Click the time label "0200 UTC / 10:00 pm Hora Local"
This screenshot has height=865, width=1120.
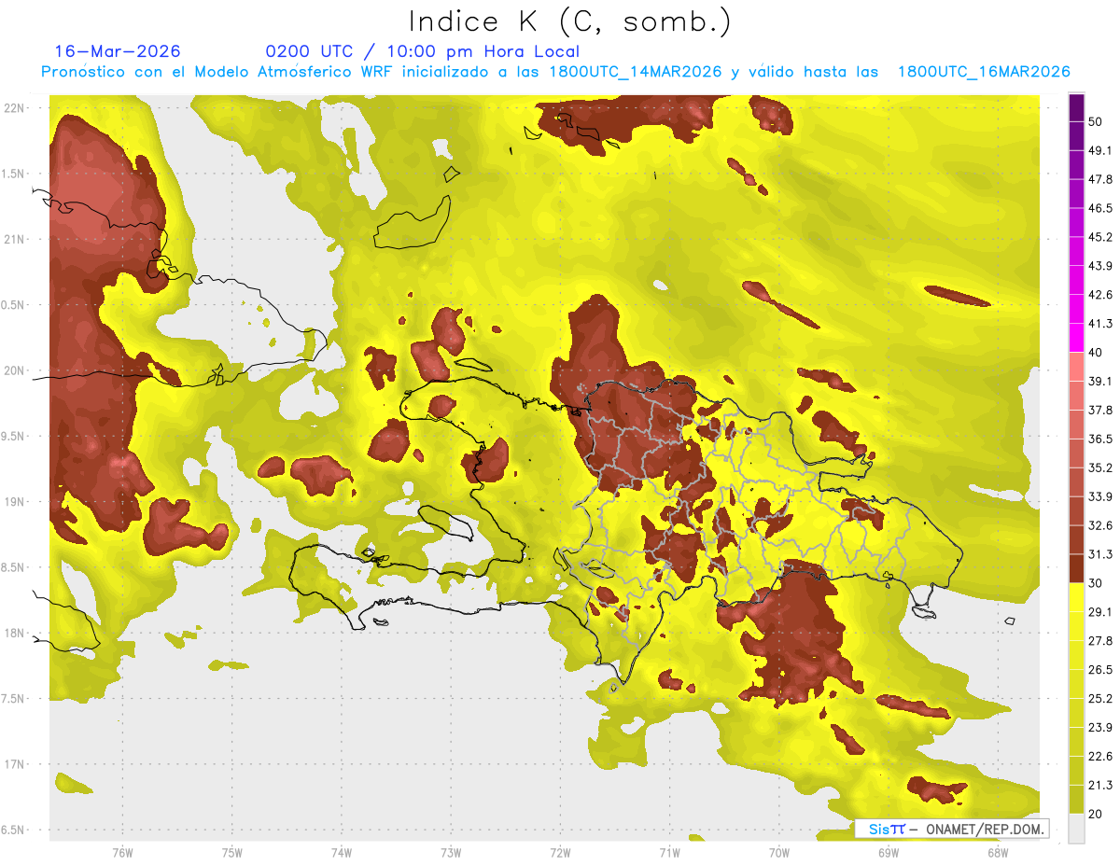click(x=423, y=52)
